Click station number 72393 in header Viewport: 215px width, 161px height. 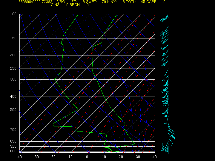(47, 2)
